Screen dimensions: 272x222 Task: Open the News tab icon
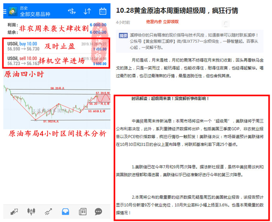click(82, 212)
